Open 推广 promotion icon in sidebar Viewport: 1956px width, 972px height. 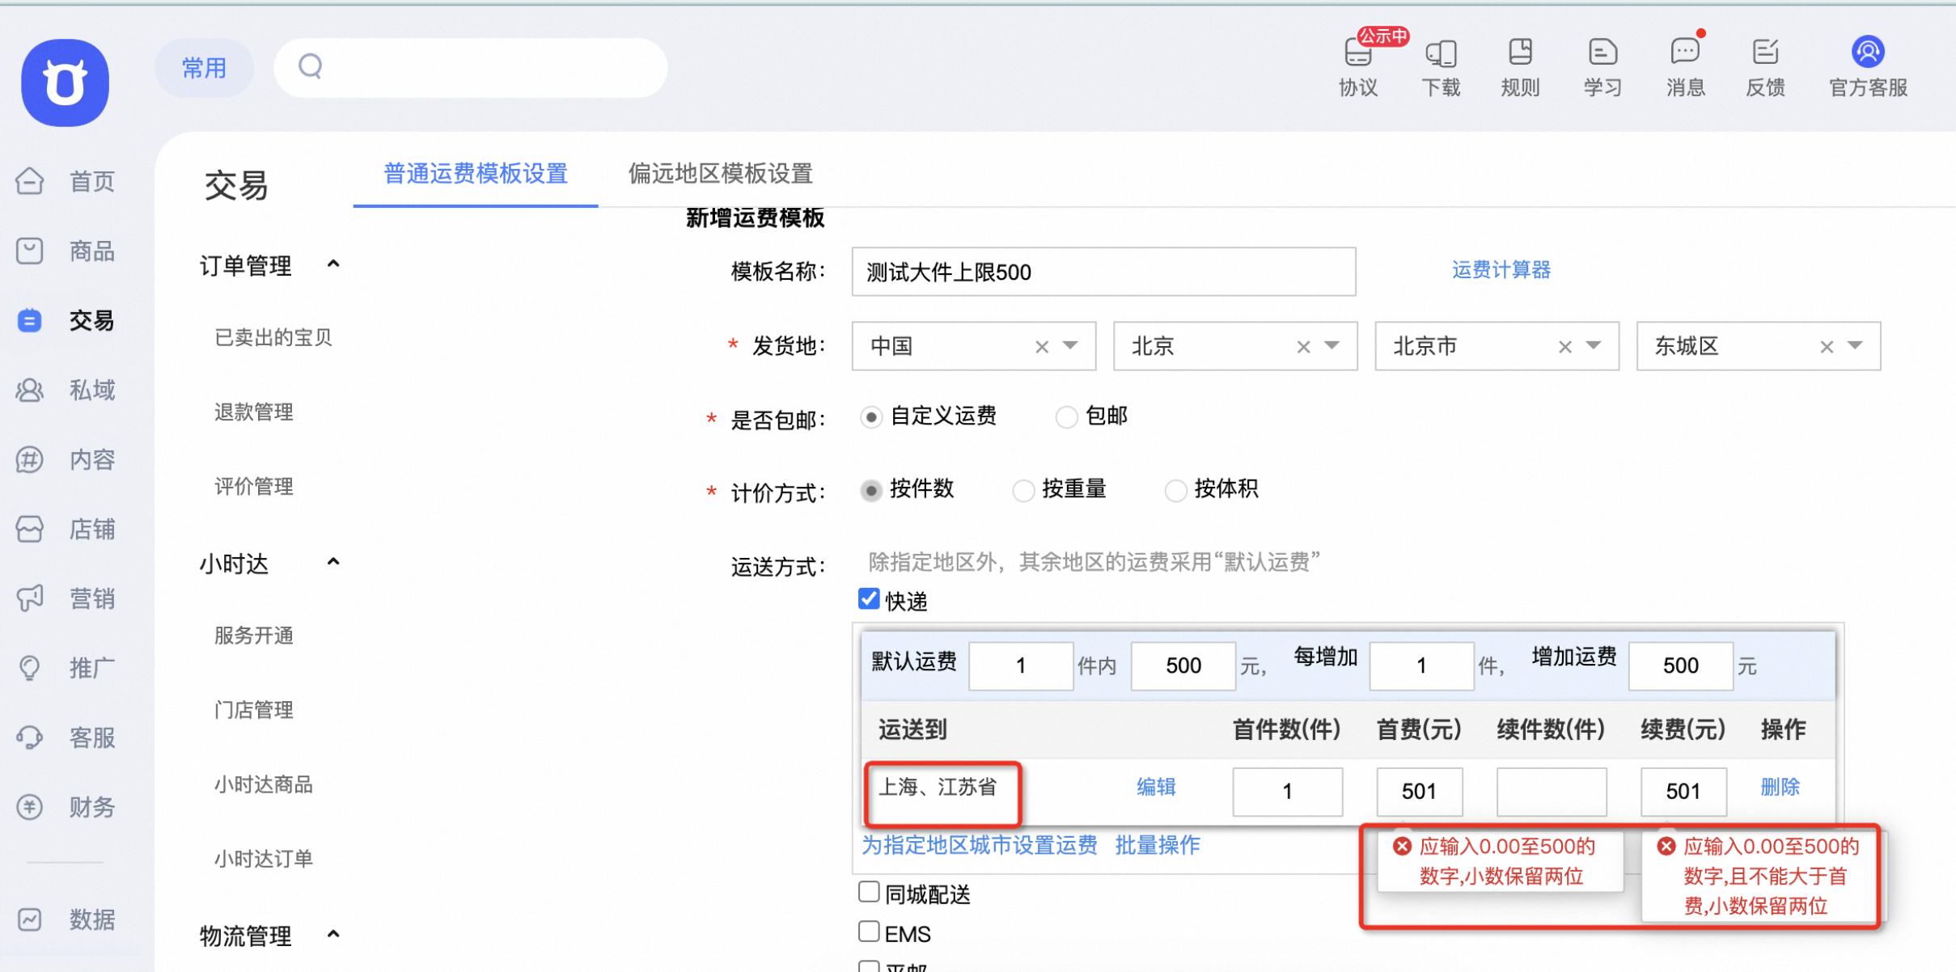(30, 668)
